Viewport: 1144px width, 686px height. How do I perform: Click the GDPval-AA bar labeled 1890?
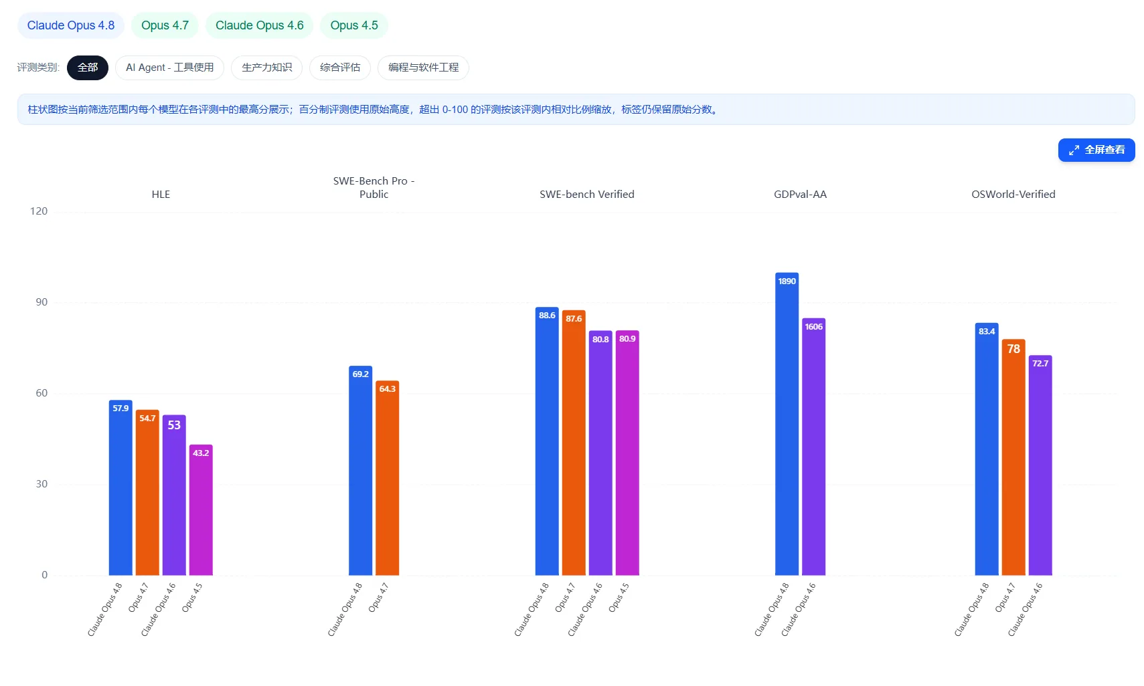click(x=787, y=424)
